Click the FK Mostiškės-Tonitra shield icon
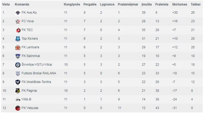 tap(18, 82)
